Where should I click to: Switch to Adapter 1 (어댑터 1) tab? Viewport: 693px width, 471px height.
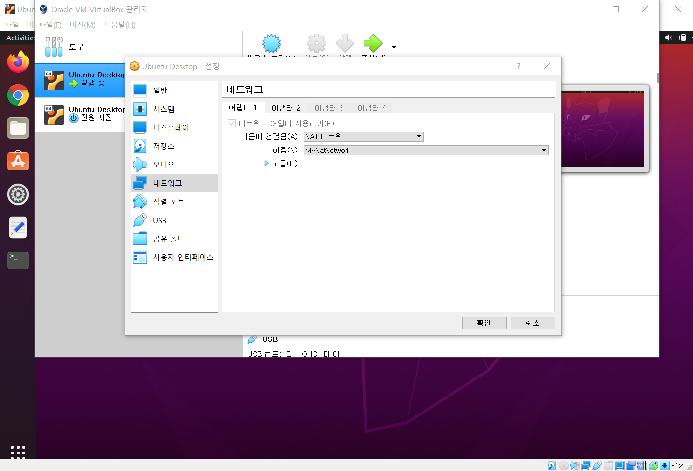tap(243, 108)
